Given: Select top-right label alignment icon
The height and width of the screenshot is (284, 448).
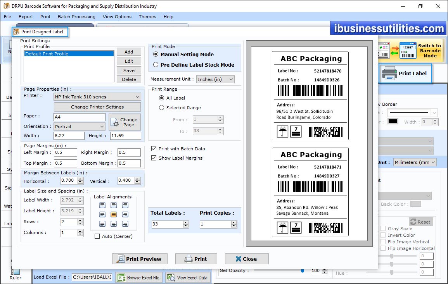Looking at the screenshot, I should point(125,205).
